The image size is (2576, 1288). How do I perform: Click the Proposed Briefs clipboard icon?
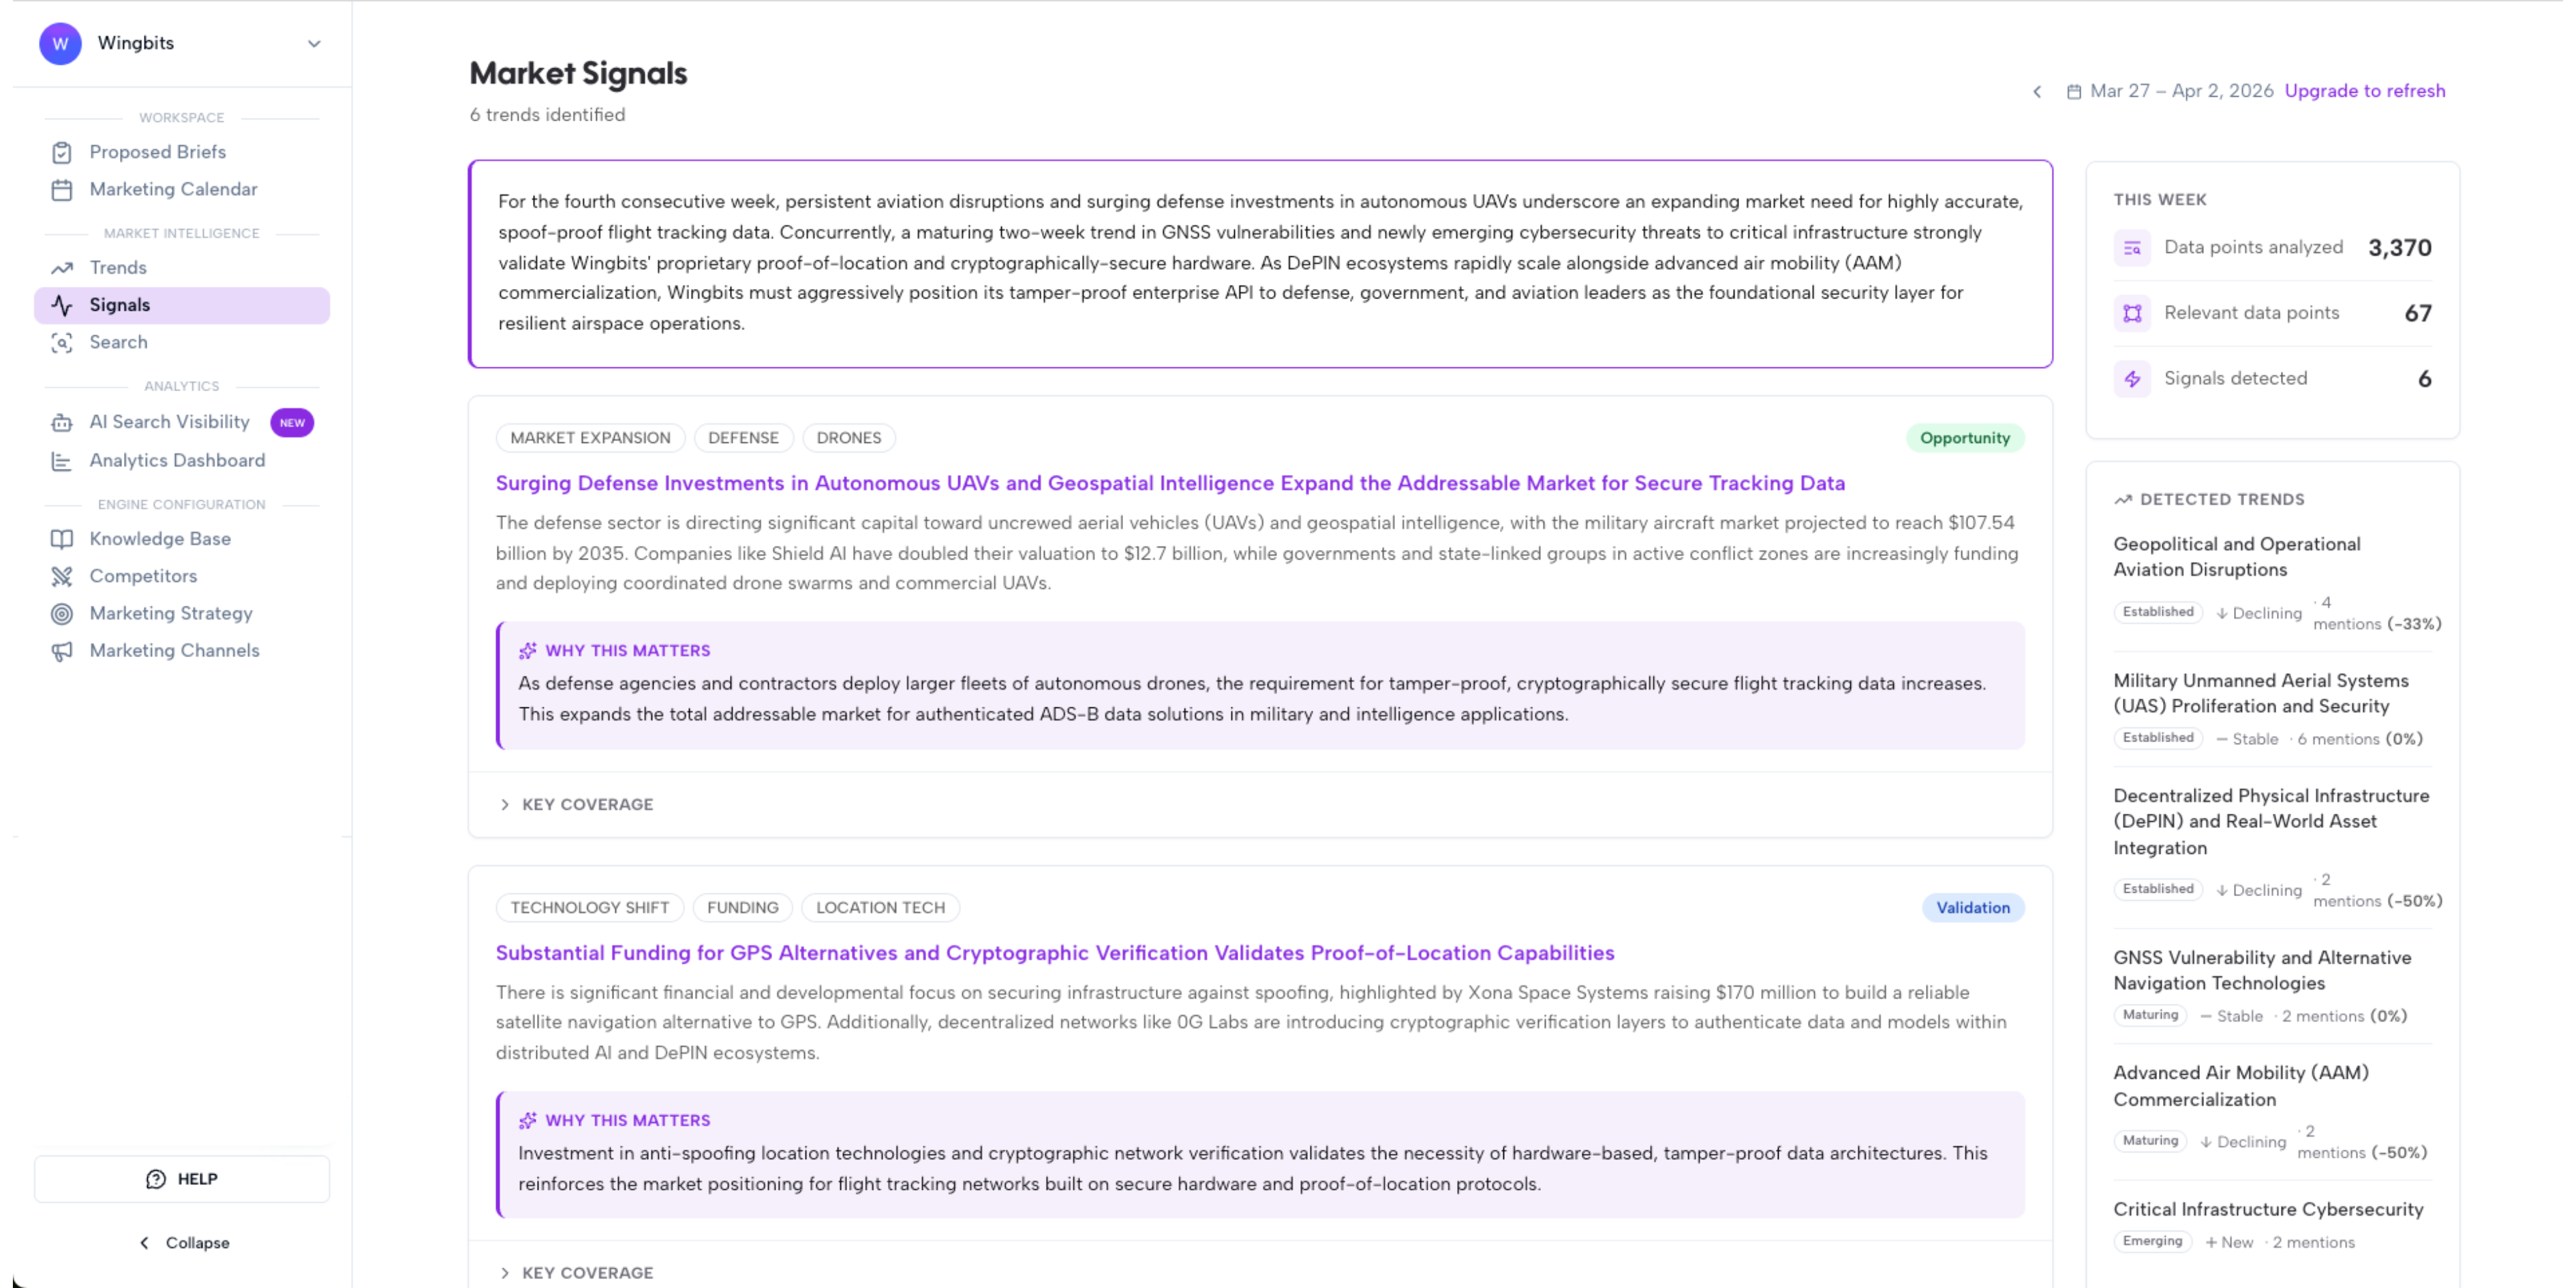click(62, 152)
